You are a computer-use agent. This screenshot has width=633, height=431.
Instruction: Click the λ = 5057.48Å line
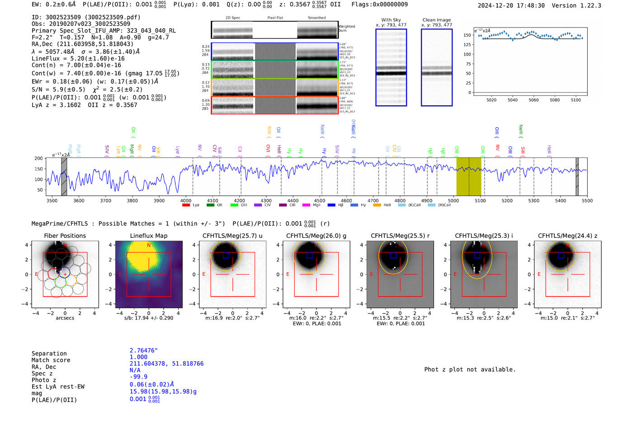(x=85, y=52)
